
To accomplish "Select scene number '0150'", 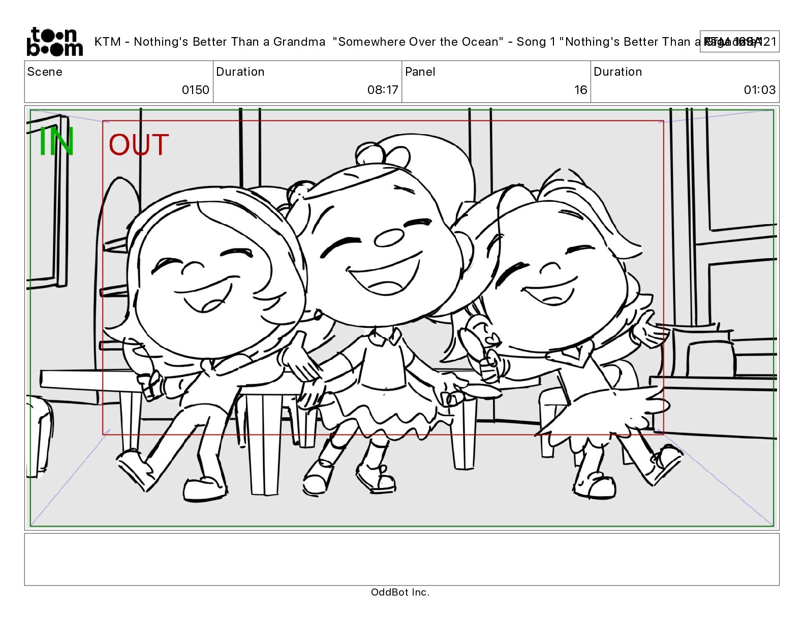I will point(196,90).
